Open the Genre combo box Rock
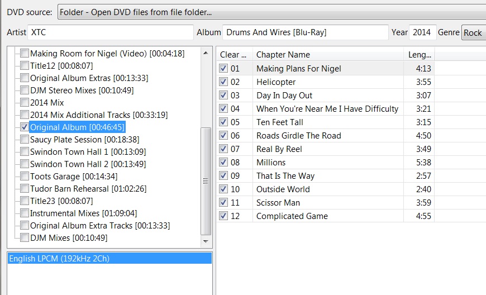This screenshot has width=486, height=295. pyautogui.click(x=474, y=32)
